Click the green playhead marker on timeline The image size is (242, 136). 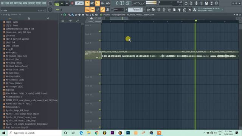pos(196,21)
